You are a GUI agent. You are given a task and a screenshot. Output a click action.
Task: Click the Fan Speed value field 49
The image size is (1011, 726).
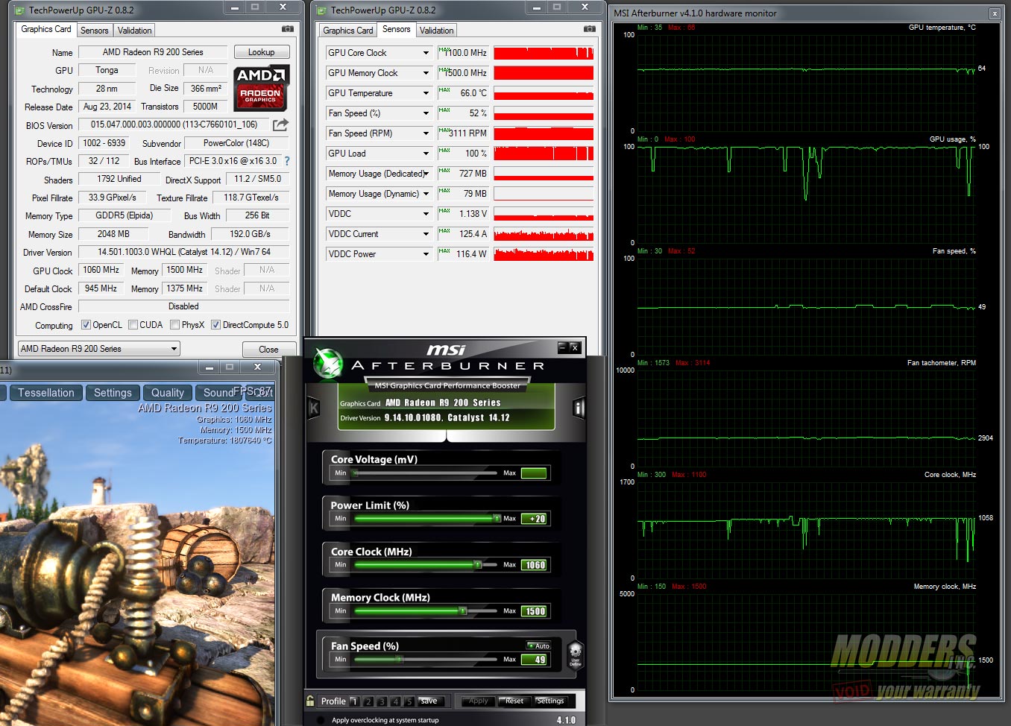click(535, 660)
